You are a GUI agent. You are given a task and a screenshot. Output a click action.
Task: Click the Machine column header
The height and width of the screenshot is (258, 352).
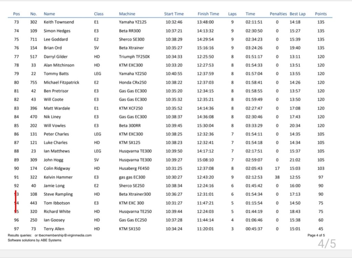(x=127, y=14)
